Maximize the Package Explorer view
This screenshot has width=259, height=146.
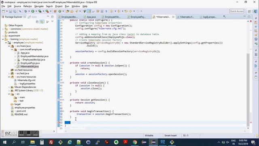tap(52, 17)
